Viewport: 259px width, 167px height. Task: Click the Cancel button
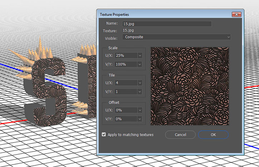coord(180,135)
